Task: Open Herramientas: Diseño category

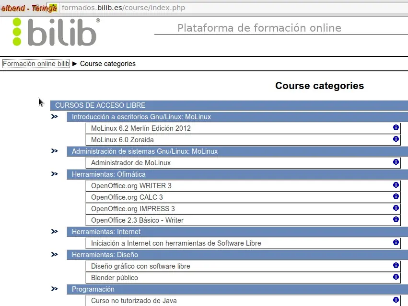Action: coord(105,255)
